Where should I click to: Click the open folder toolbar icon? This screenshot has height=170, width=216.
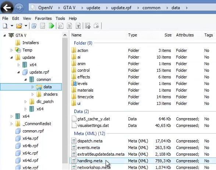[x=19, y=26]
